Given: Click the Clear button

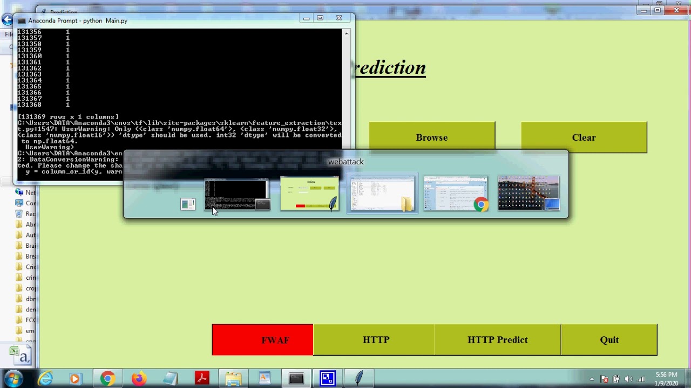Looking at the screenshot, I should coord(584,137).
